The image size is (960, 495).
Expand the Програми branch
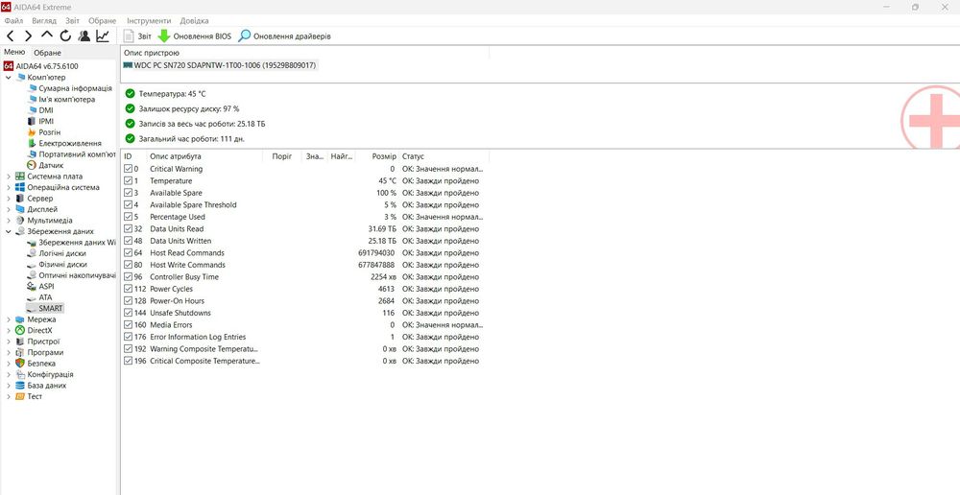coord(9,352)
